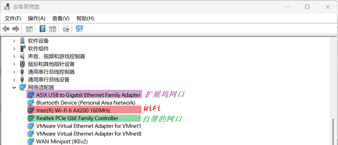The height and width of the screenshot is (145, 338).
Task: Click the update device driver toolbar icon
Action: [66, 29]
